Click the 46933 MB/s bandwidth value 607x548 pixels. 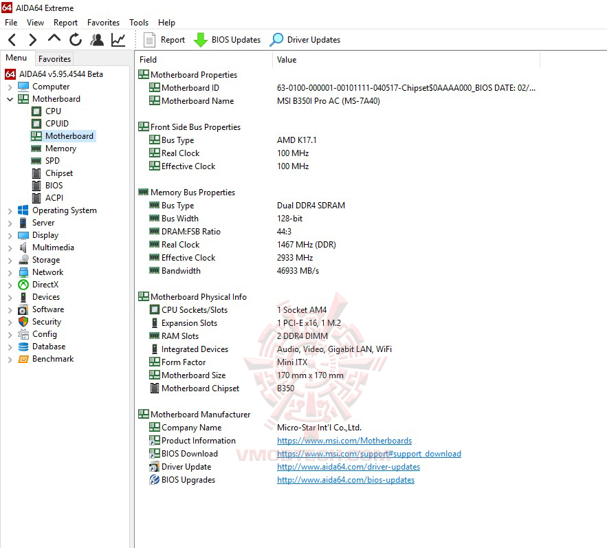(298, 271)
